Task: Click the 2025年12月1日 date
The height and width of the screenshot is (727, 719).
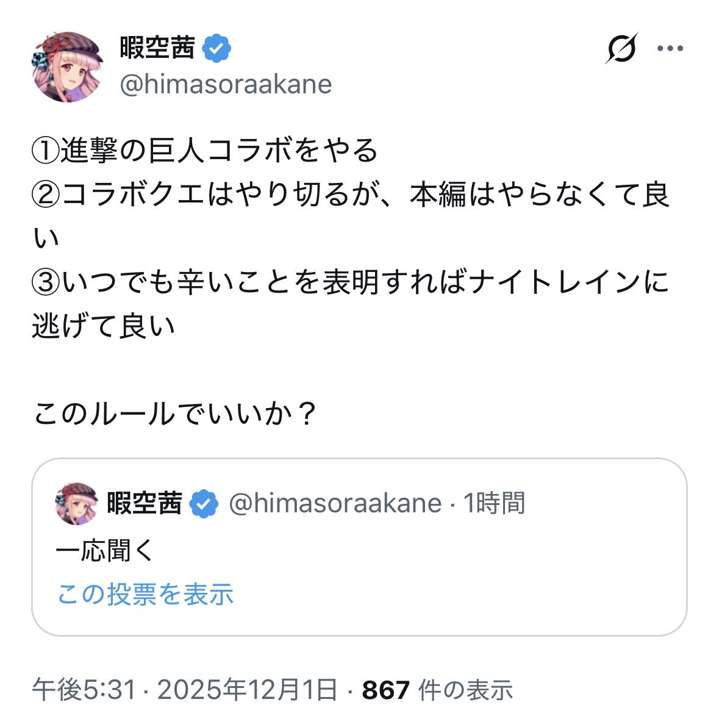Action: coord(247,690)
